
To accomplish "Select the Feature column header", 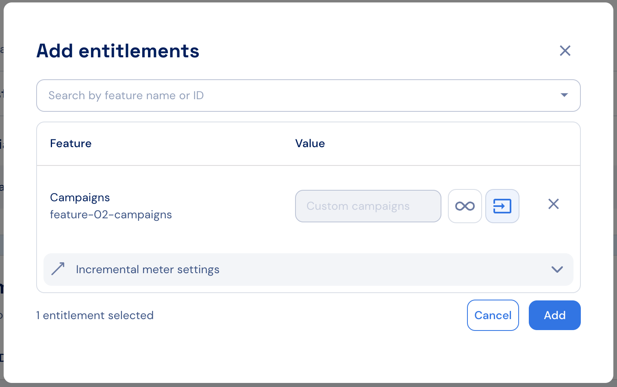I will tap(71, 143).
